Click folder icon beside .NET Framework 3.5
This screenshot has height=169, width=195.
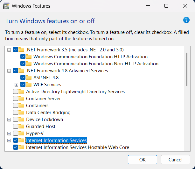click(x=21, y=49)
